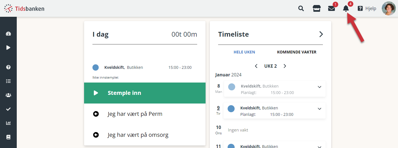
Task: Open the messages envelope icon
Action: 332,8
